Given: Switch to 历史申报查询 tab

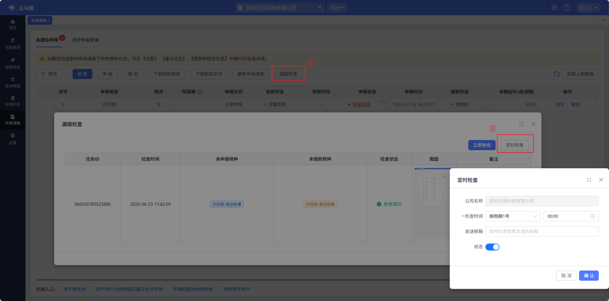Looking at the screenshot, I should point(86,40).
